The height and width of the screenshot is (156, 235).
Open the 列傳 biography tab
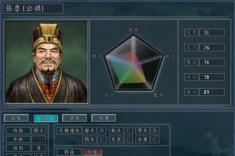[x=104, y=118]
